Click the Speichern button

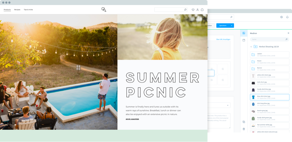(223, 26)
